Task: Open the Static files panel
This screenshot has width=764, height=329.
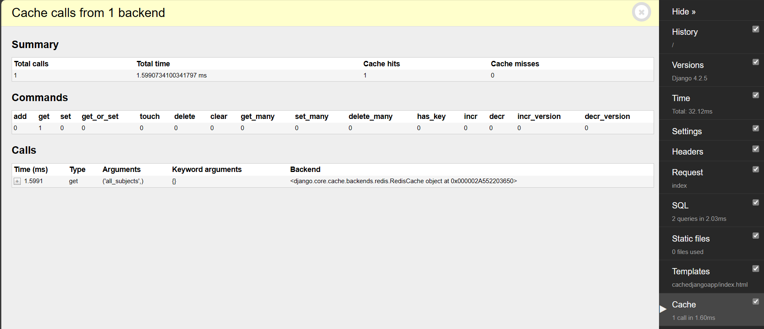Action: pyautogui.click(x=691, y=239)
